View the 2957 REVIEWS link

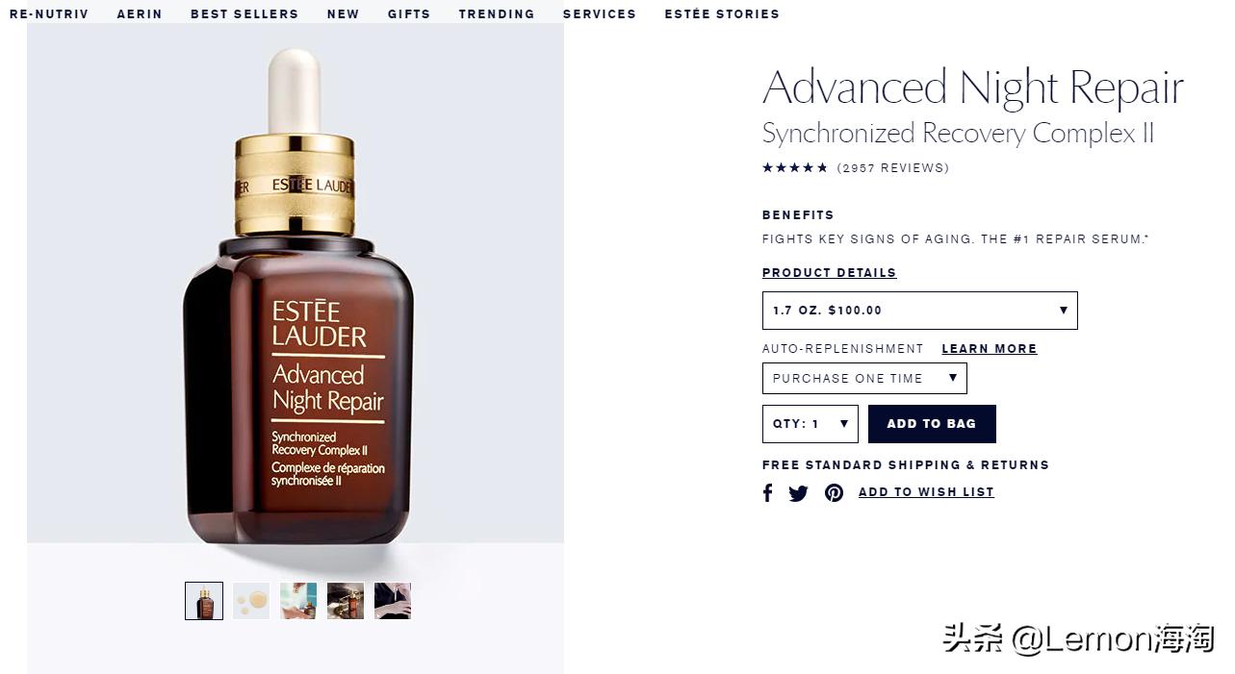[x=893, y=167]
